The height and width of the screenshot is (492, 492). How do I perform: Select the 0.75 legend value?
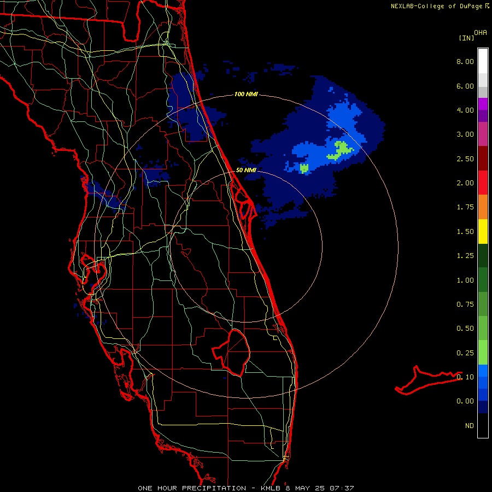[465, 304]
